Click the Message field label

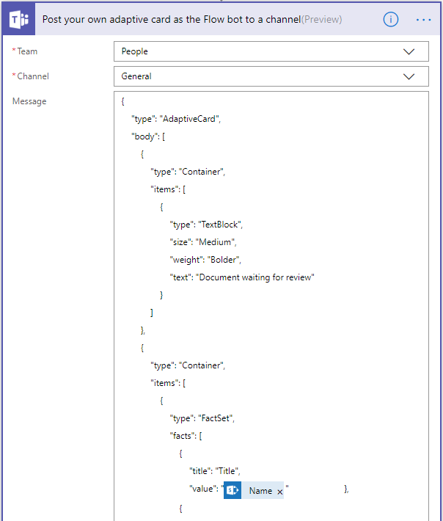click(29, 101)
